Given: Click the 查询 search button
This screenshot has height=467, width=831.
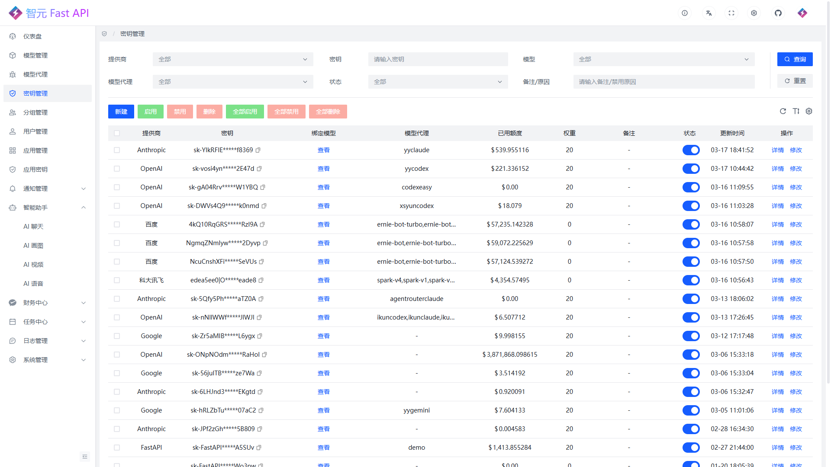Looking at the screenshot, I should pos(795,59).
